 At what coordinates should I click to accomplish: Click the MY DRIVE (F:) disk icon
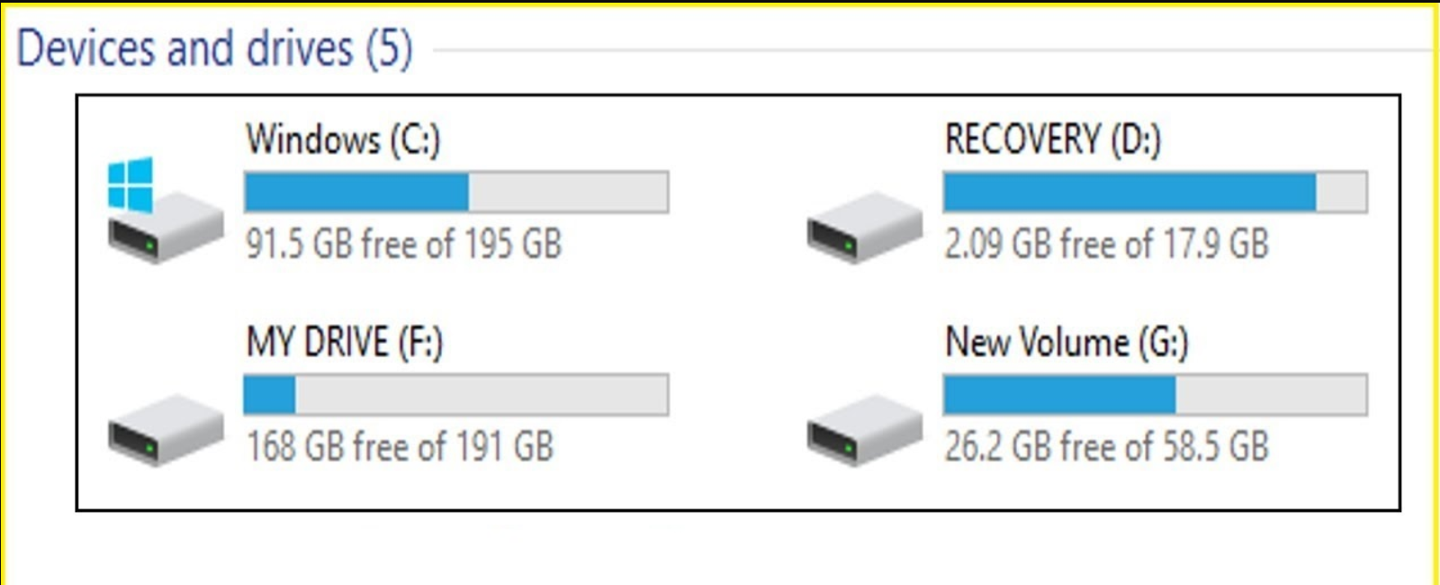[x=166, y=429]
